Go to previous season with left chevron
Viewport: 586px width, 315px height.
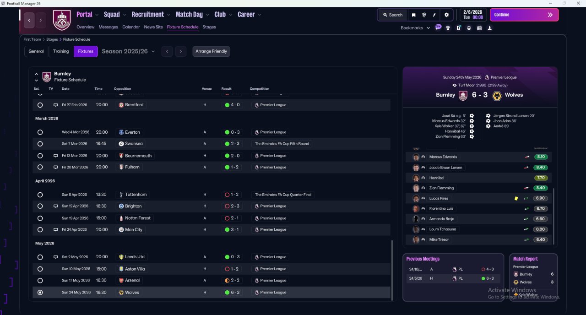pyautogui.click(x=167, y=51)
